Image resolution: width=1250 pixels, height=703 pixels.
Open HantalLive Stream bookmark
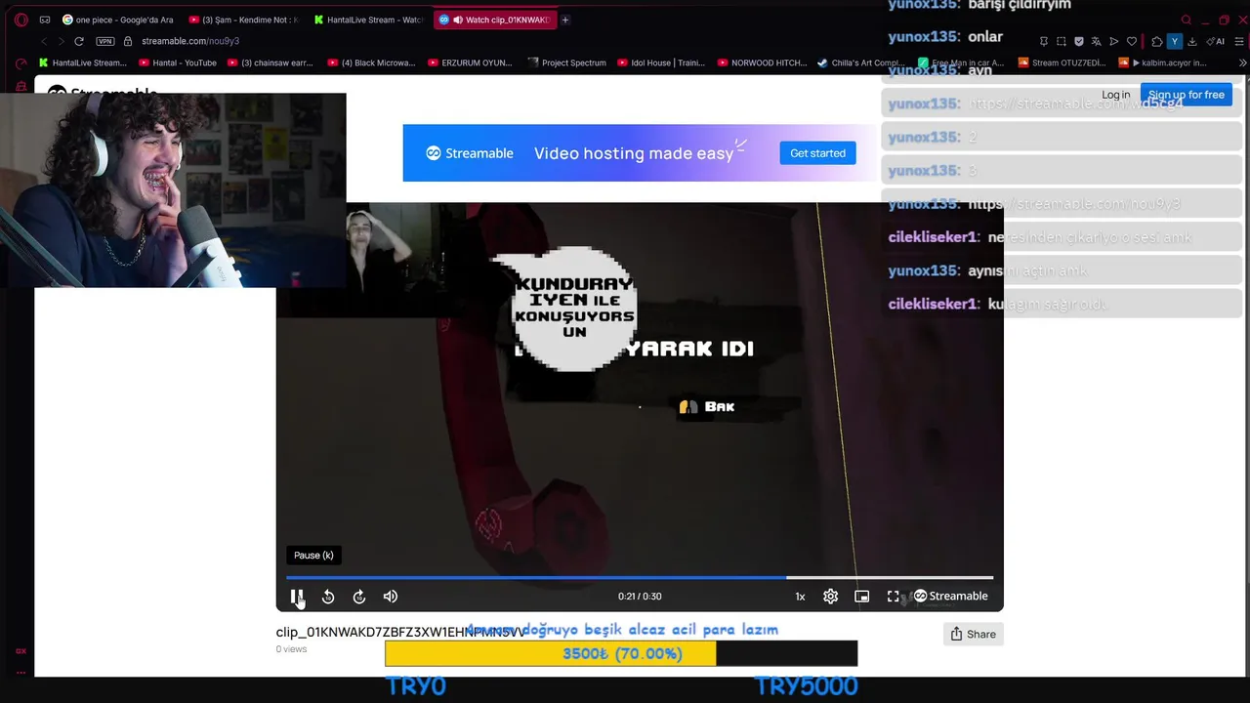click(x=82, y=62)
